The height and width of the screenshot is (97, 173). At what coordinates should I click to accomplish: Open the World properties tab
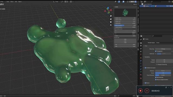[x=141, y=54]
